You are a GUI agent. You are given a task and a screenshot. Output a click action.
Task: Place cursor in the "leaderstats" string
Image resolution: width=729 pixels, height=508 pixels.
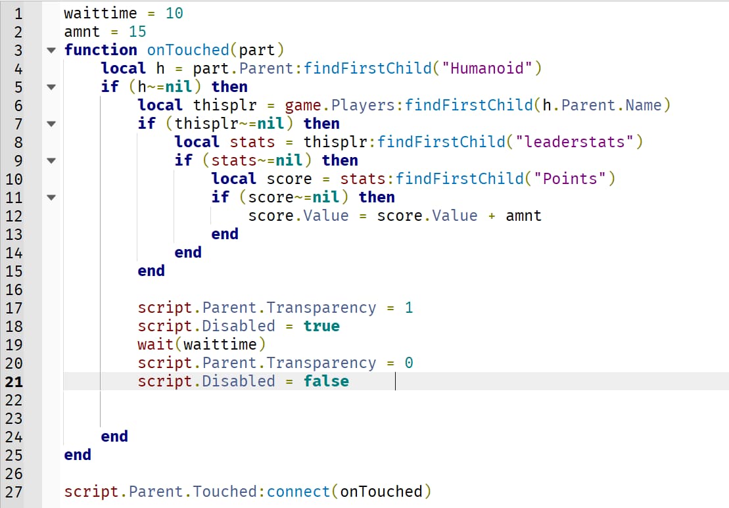tap(575, 142)
